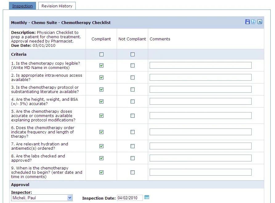The image size is (275, 203).
Task: Open the calendar date picker icon
Action: coord(147,197)
